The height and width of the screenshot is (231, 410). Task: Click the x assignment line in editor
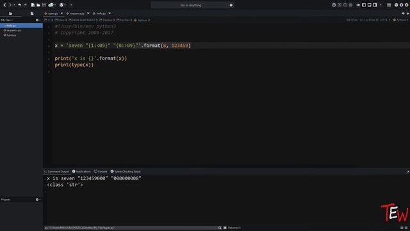123,46
